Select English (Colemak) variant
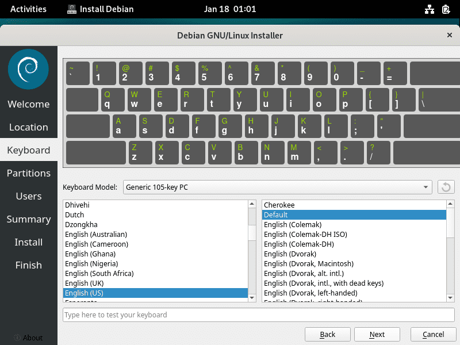The image size is (460, 345). click(354, 224)
